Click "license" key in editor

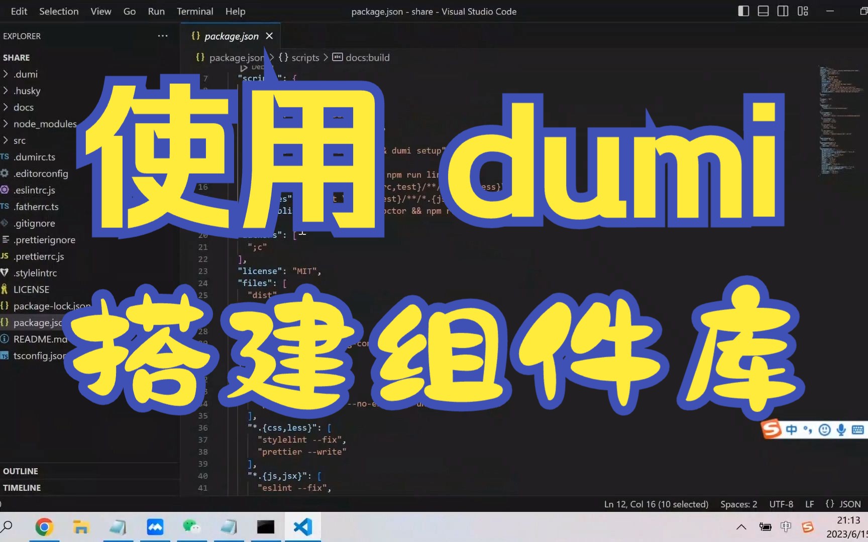(x=260, y=271)
